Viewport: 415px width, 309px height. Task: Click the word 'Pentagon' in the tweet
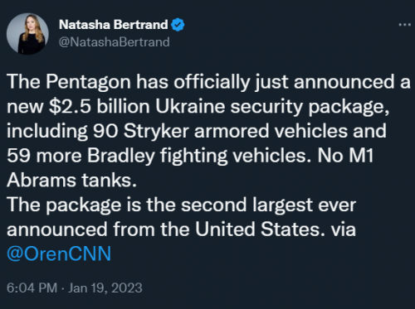pos(88,83)
